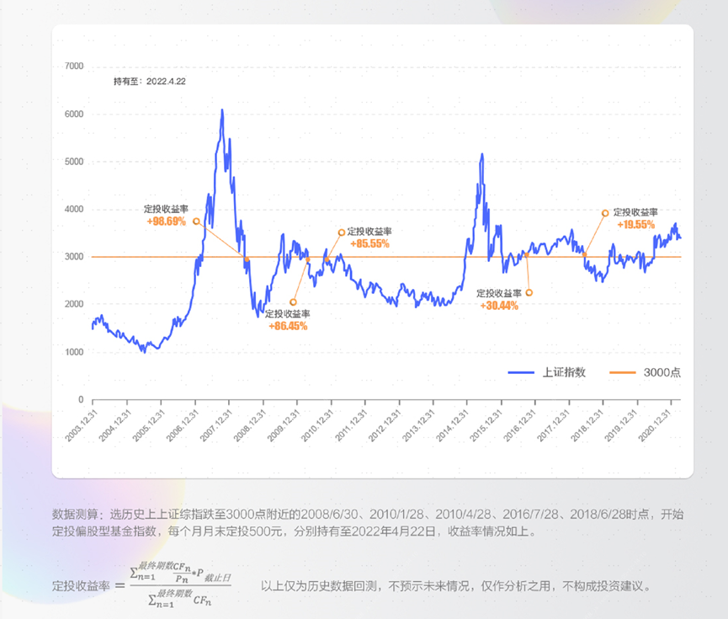This screenshot has height=619, width=728.
Task: Click the disclaimer starting 以上仅为历史数据回测
Action: (x=456, y=586)
